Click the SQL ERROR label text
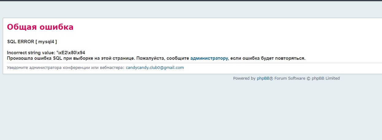The width and height of the screenshot is (382, 140). (x=21, y=42)
